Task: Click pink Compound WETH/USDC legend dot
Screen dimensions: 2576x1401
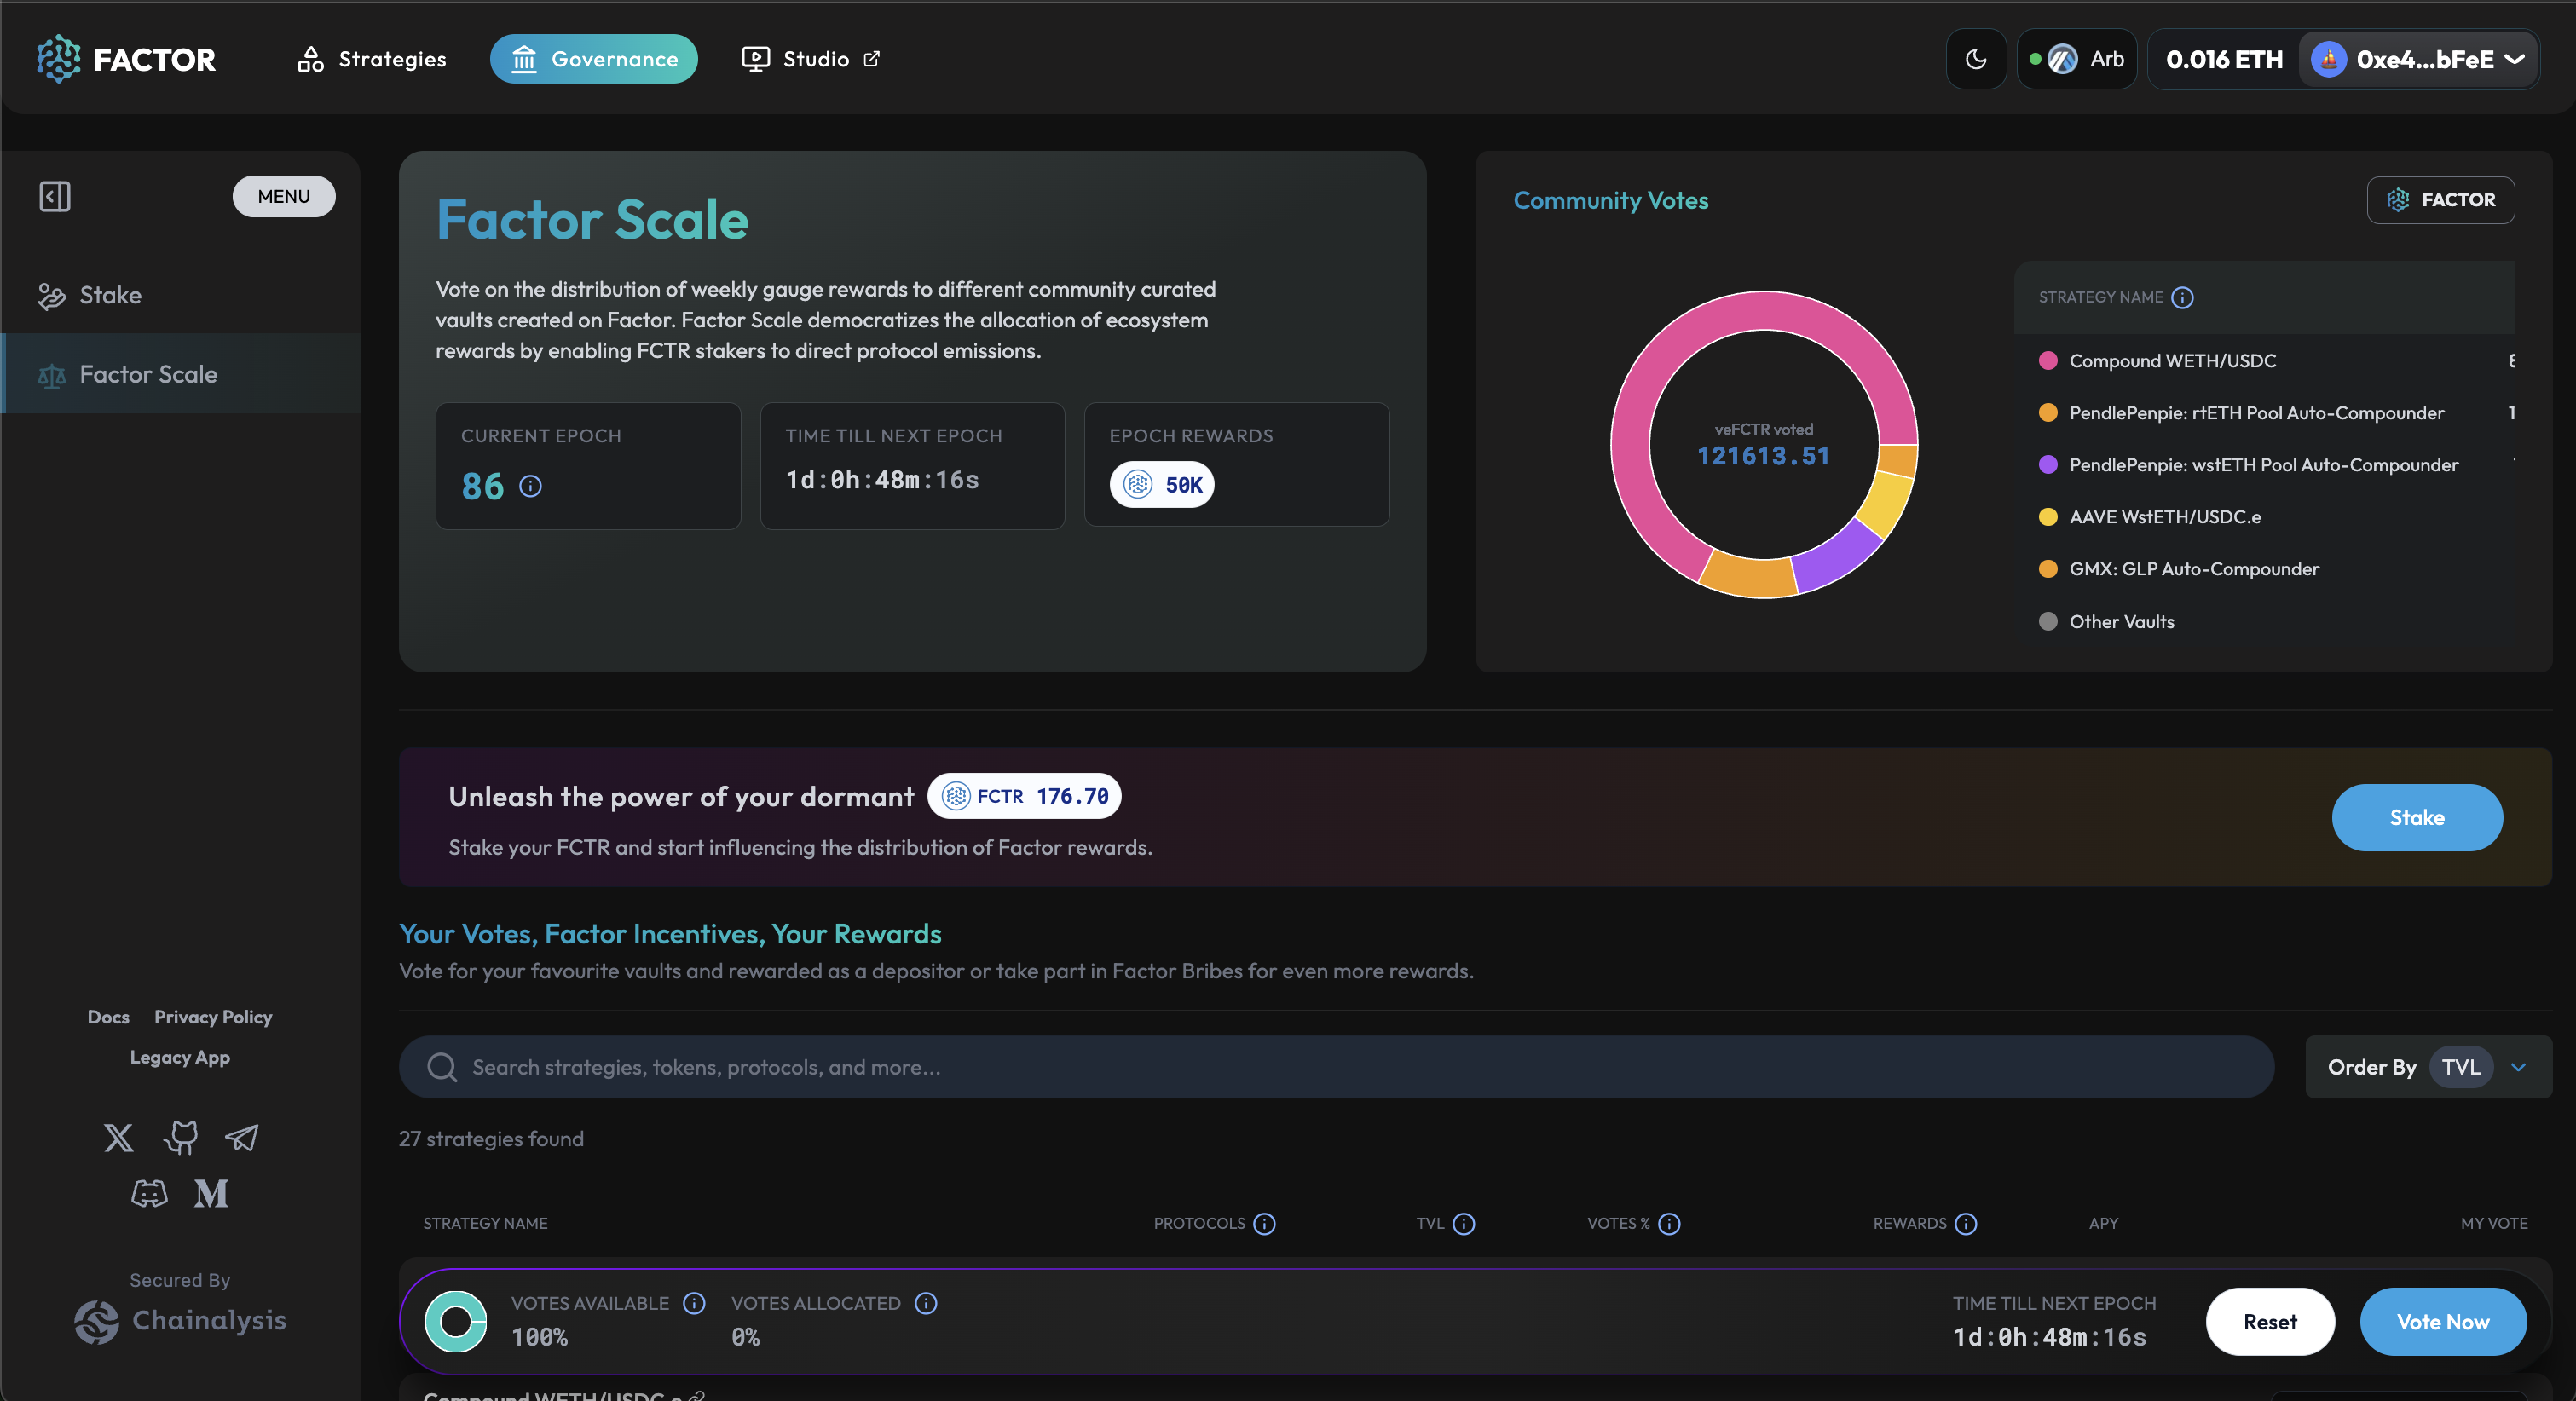Action: coord(2048,361)
